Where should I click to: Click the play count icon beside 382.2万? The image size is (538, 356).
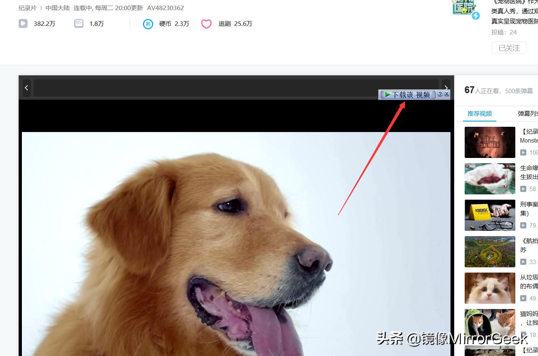click(x=23, y=23)
